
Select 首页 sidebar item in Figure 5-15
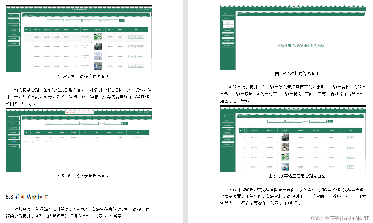[x=14, y=15]
